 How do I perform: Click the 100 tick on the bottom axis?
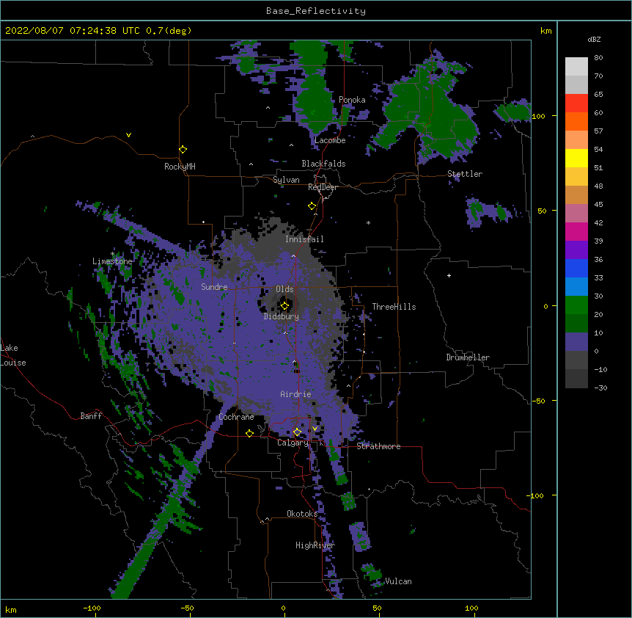click(x=471, y=608)
